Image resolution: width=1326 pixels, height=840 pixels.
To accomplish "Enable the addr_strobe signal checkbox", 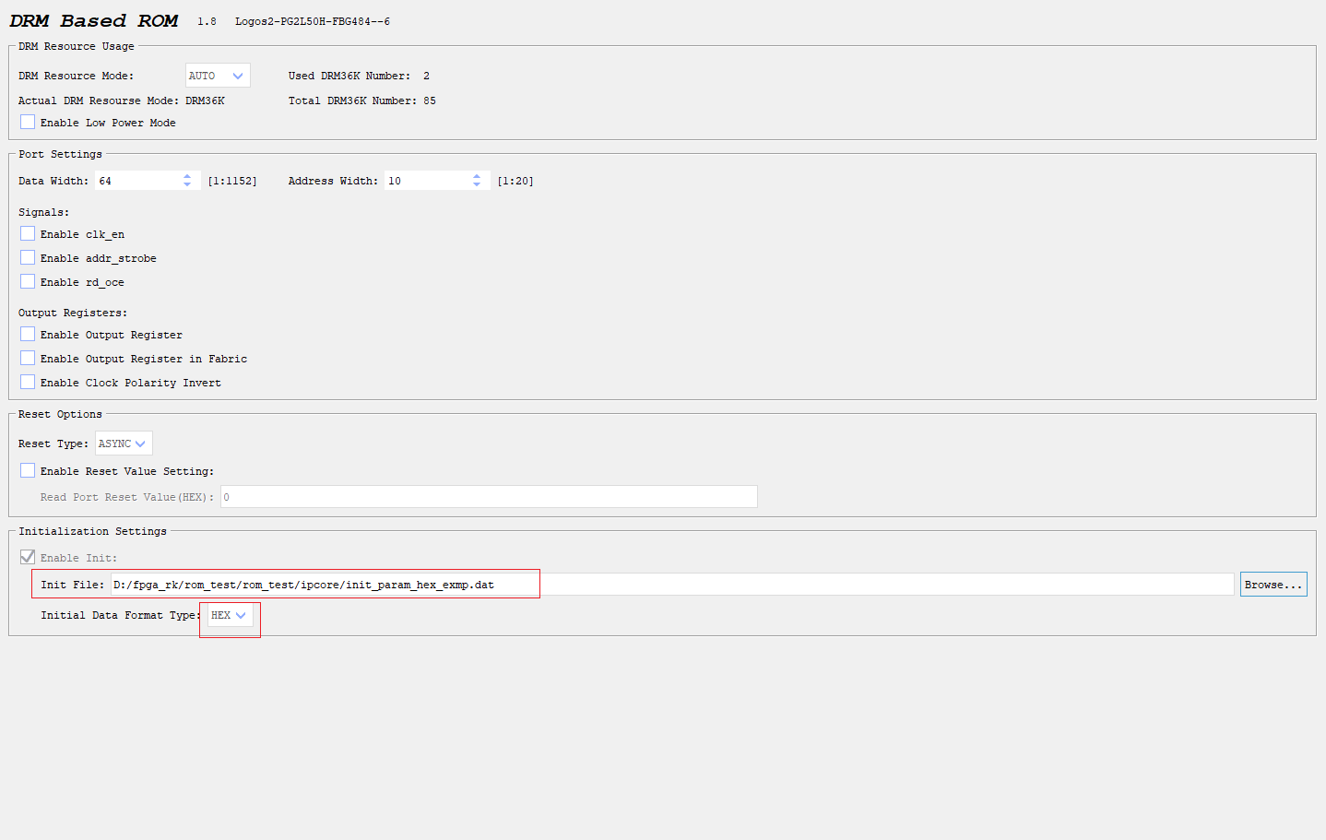I will tap(27, 256).
